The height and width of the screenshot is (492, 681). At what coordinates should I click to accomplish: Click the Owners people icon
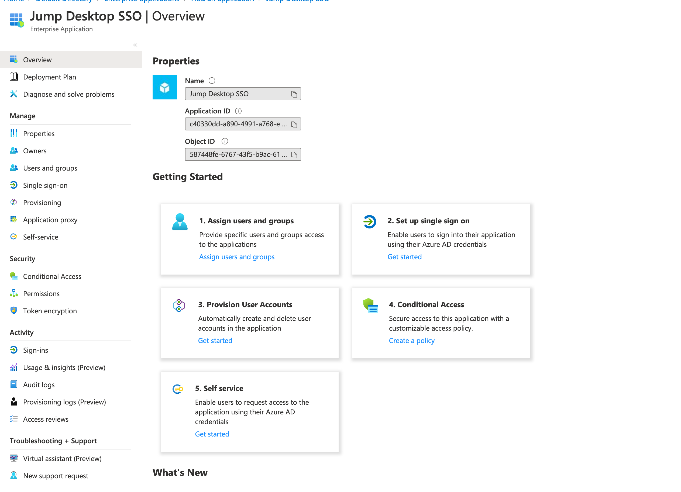point(13,151)
